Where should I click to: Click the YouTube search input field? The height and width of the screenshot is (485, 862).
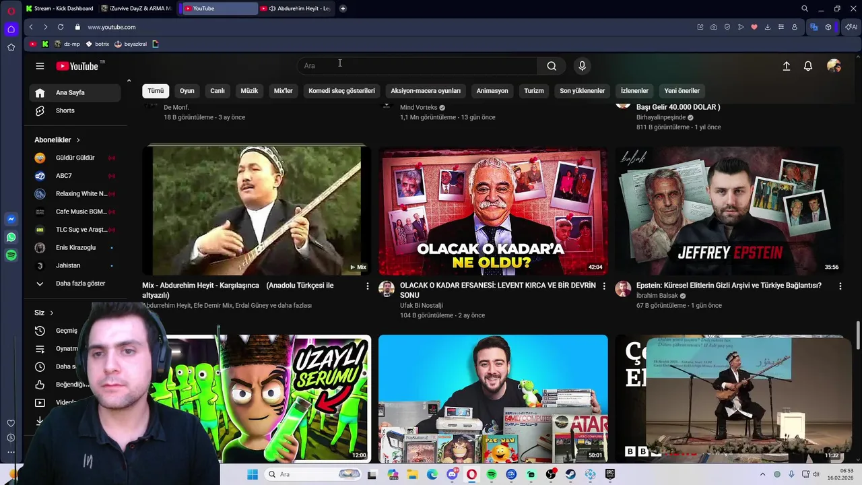point(418,66)
